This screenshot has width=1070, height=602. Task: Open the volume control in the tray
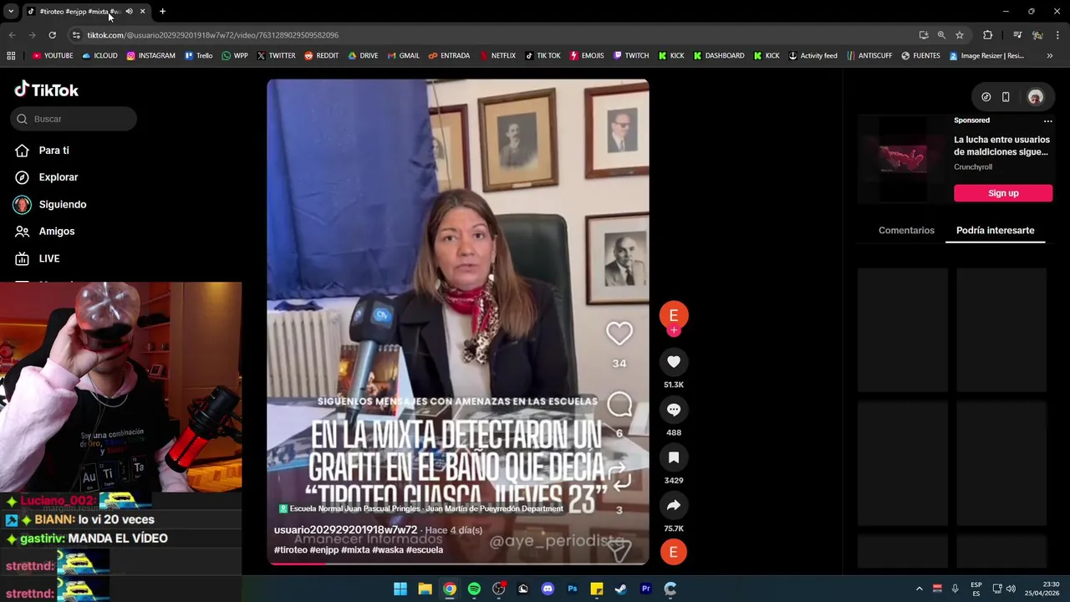pos(1011,589)
